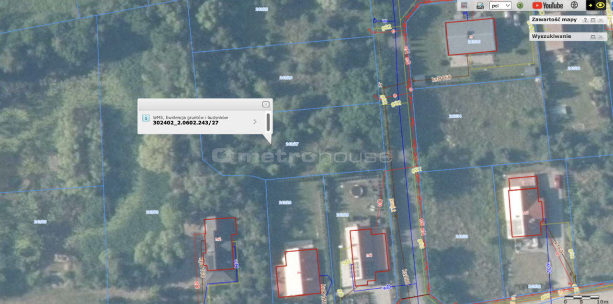The height and width of the screenshot is (304, 613).
Task: Click the WMS service icon
Action: (x=480, y=6)
